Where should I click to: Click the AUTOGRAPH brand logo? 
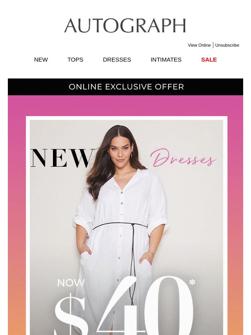[125, 25]
